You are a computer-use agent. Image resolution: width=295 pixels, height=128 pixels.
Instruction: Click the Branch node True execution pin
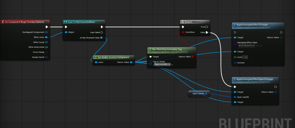pyautogui.click(x=207, y=27)
